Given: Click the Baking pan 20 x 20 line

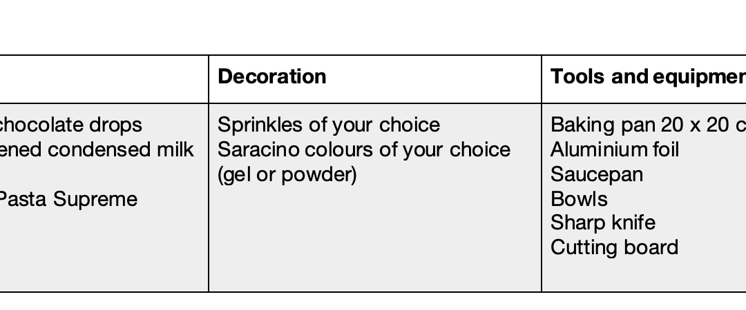Looking at the screenshot, I should (x=648, y=125).
